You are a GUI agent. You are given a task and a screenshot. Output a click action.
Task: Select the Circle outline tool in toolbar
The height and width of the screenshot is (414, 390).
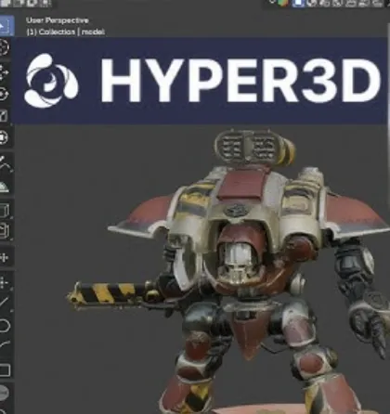[5, 325]
